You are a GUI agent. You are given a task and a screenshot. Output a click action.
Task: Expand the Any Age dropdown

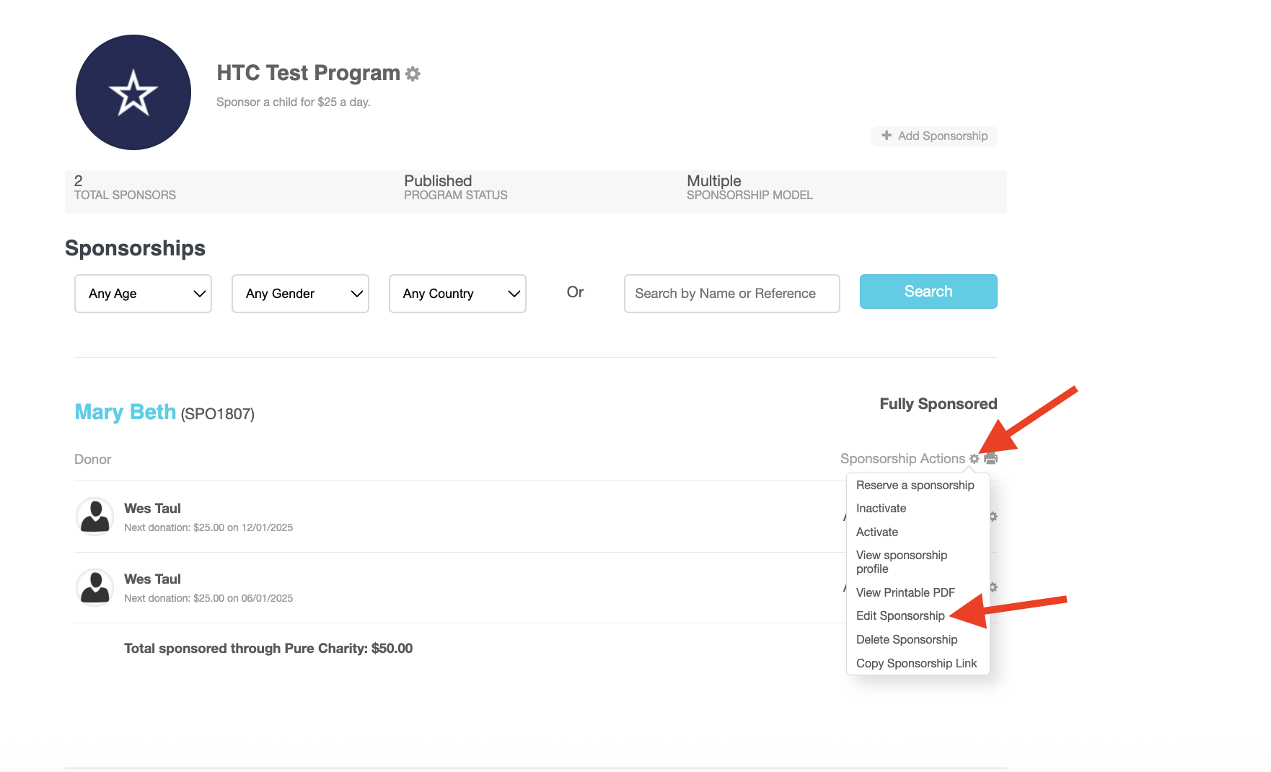pos(143,294)
